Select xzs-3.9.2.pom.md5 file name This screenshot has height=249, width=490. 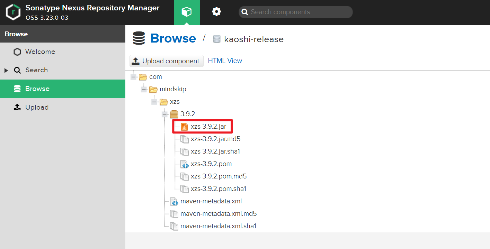219,176
